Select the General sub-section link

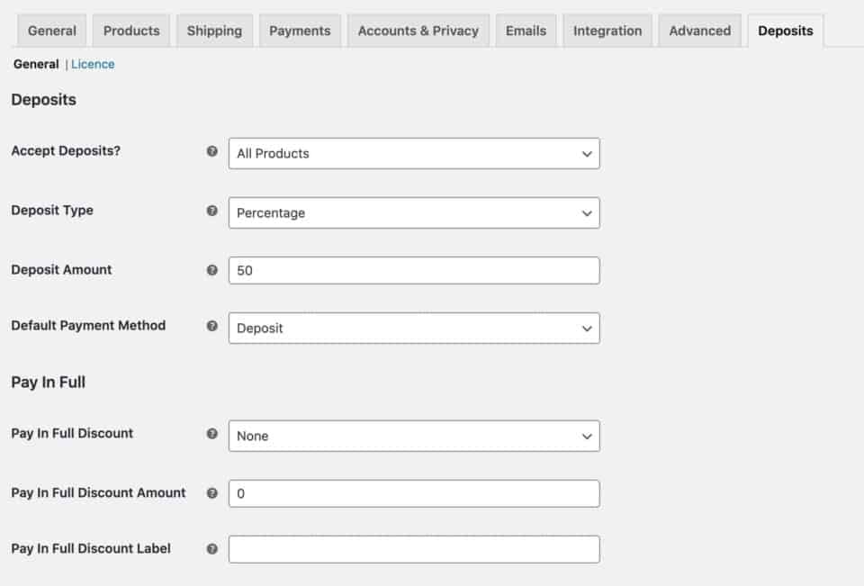coord(33,64)
